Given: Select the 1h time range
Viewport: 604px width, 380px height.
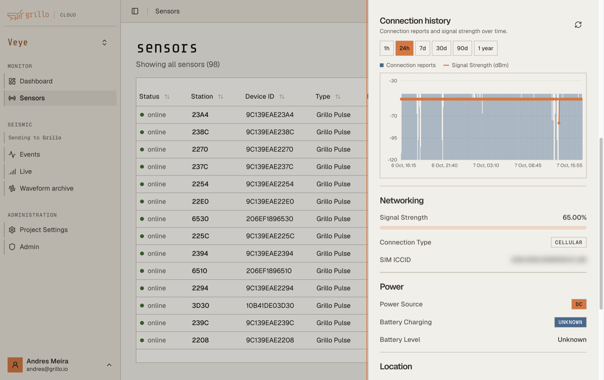Looking at the screenshot, I should [x=387, y=48].
